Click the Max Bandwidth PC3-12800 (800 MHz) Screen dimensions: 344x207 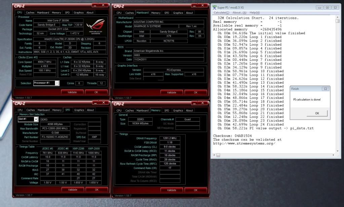point(55,128)
